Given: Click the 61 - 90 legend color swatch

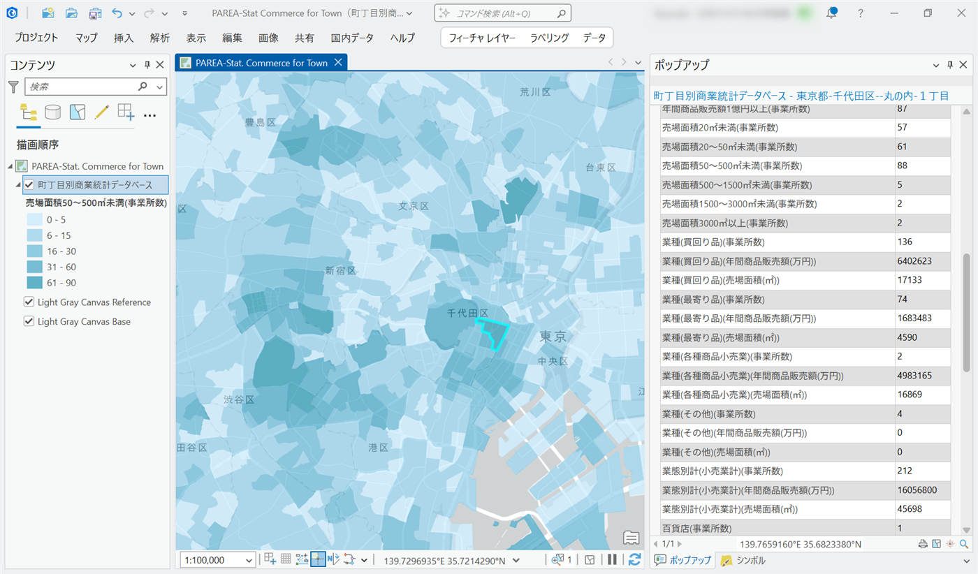Looking at the screenshot, I should click(35, 283).
